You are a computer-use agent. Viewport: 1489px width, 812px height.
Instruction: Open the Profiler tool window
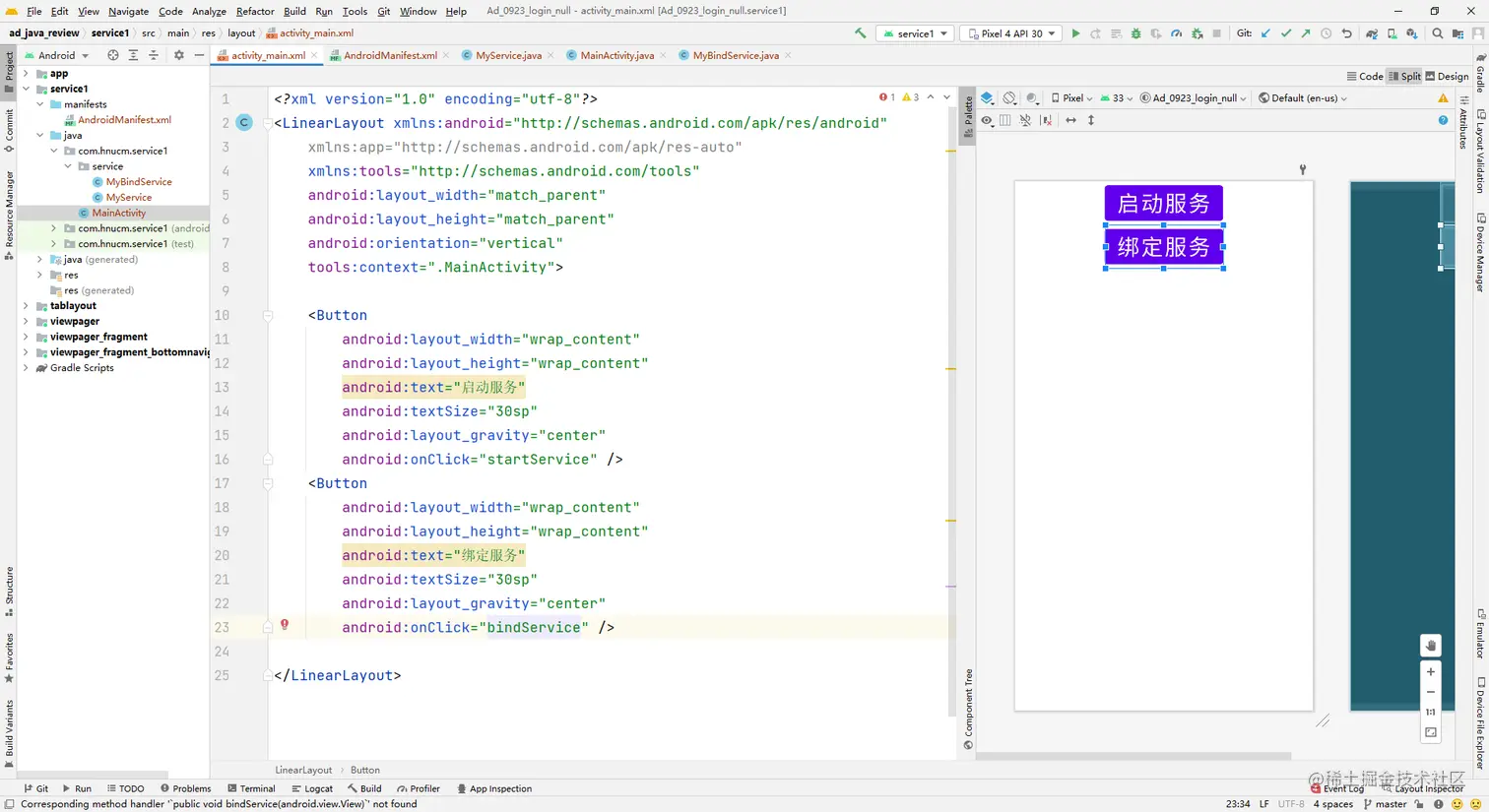point(419,788)
